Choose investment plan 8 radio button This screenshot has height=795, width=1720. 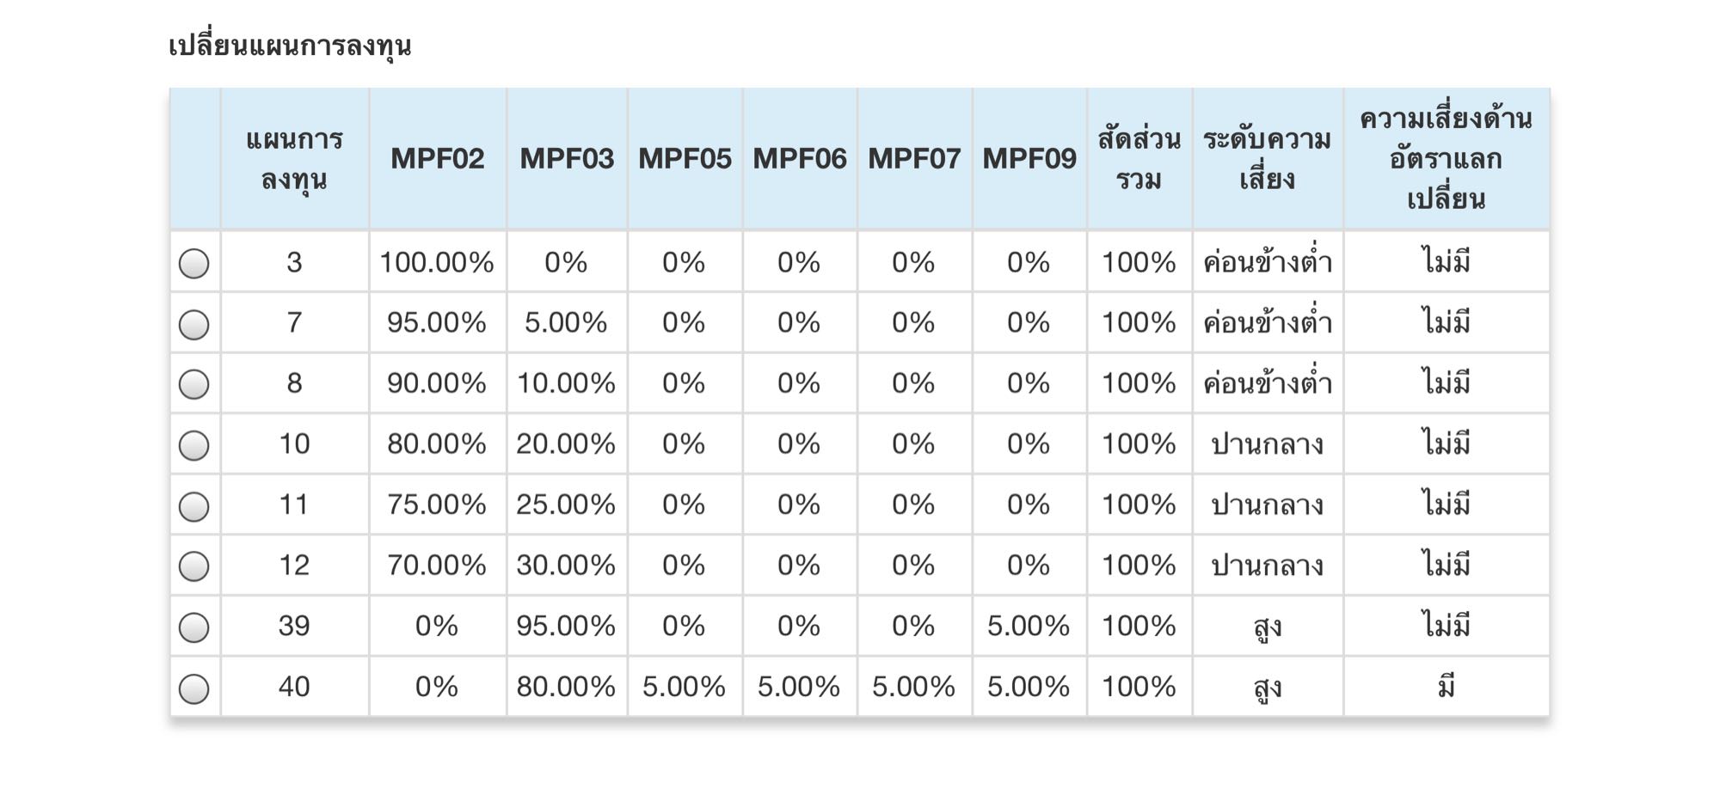click(193, 384)
